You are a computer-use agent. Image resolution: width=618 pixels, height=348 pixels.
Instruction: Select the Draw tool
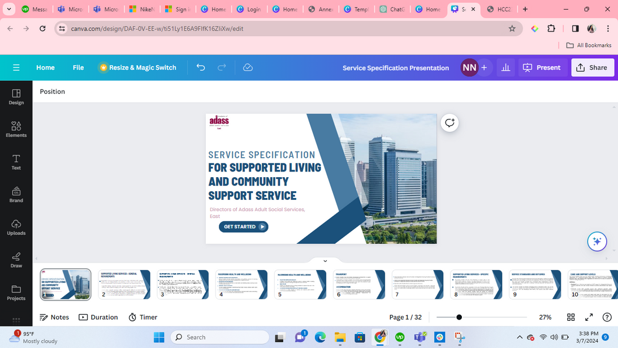[x=16, y=260]
